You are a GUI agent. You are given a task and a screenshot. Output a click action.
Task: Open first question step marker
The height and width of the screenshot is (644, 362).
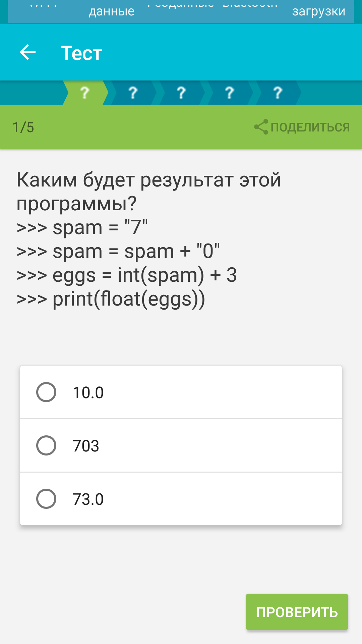(85, 93)
